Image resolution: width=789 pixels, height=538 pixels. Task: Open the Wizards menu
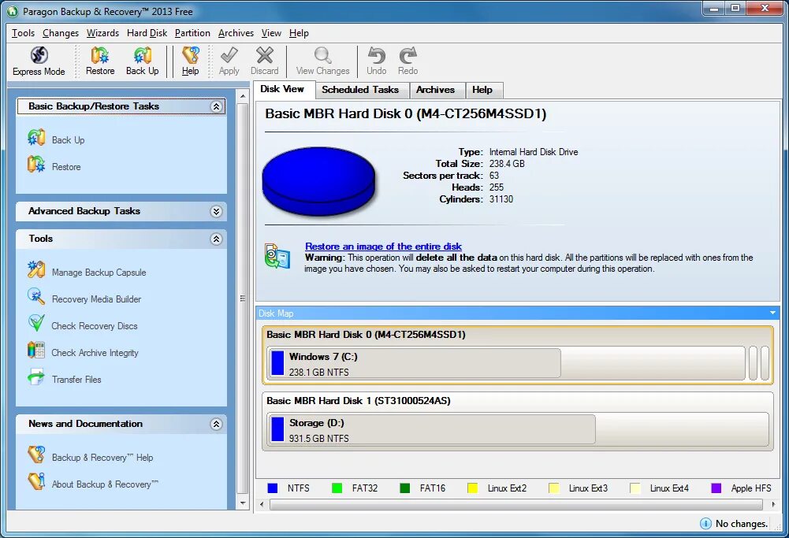(102, 32)
